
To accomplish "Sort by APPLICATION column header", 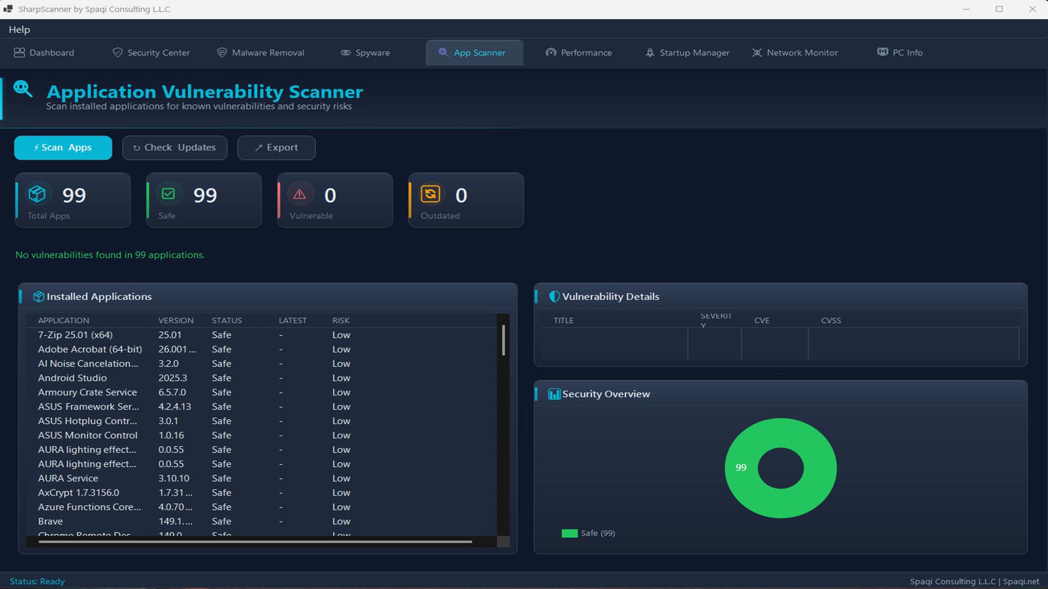I will click(63, 320).
